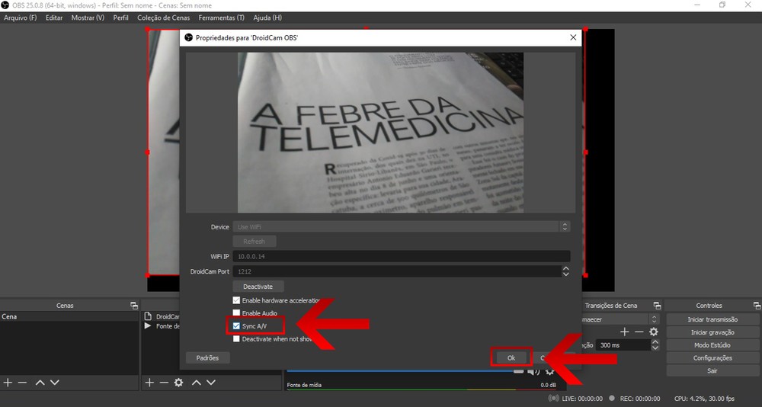Pop out the Cenas dock panel
This screenshot has height=407, width=762.
point(134,306)
